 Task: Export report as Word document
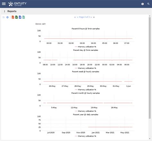click(x=20, y=17)
